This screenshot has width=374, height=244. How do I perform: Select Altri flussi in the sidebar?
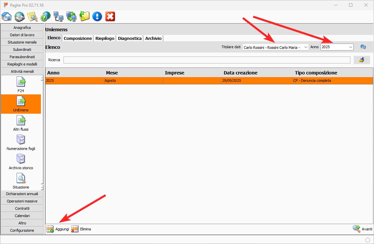point(21,123)
